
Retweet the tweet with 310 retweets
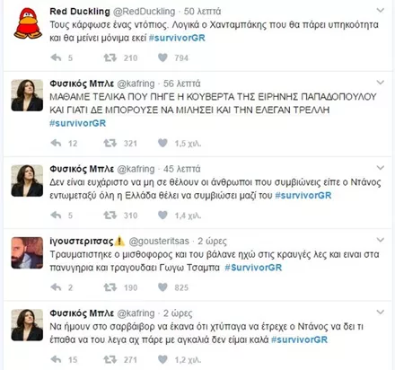point(110,215)
